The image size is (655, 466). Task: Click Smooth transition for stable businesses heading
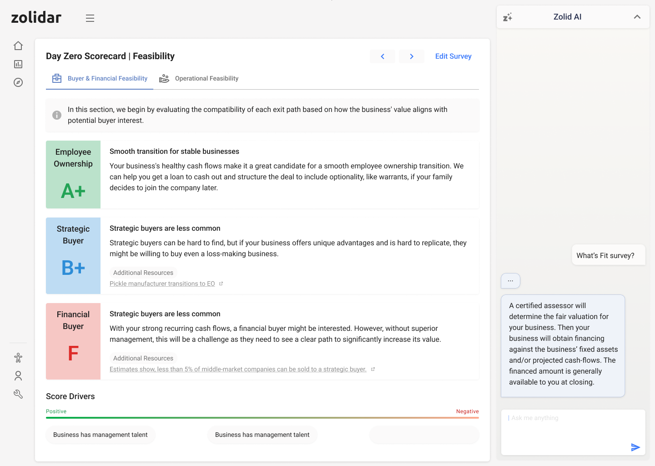[174, 152]
